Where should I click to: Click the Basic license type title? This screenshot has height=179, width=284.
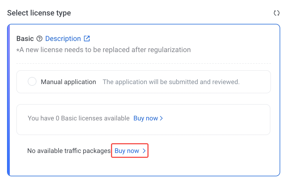click(25, 39)
